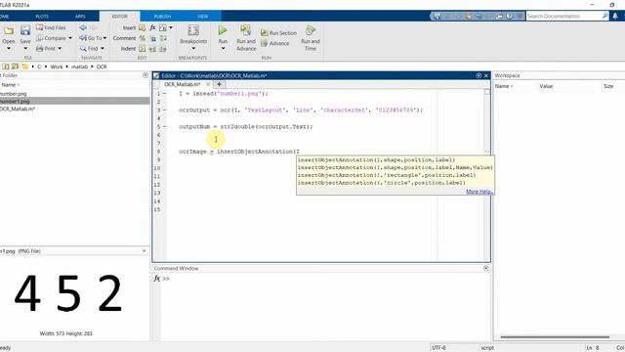The image size is (625, 352).
Task: Close the Editor panel with X
Action: pyautogui.click(x=486, y=75)
